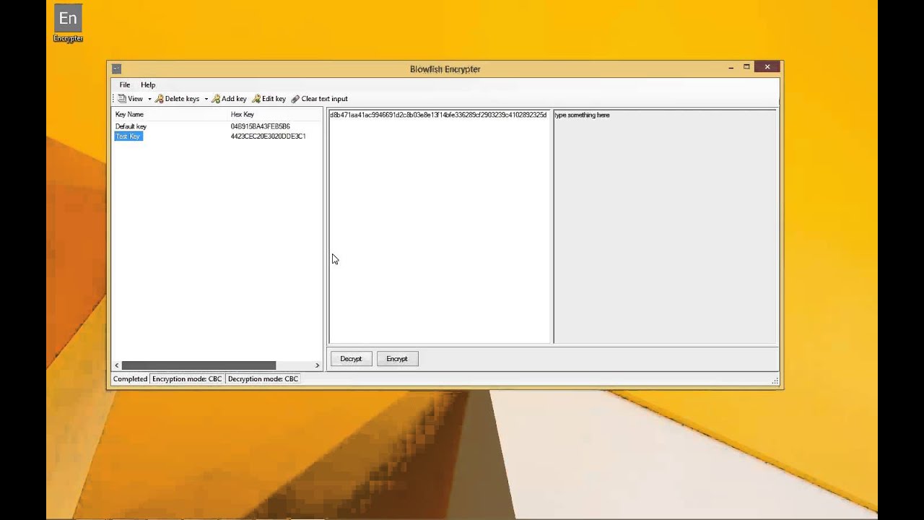
Task: Click the Completed status label
Action: 130,379
